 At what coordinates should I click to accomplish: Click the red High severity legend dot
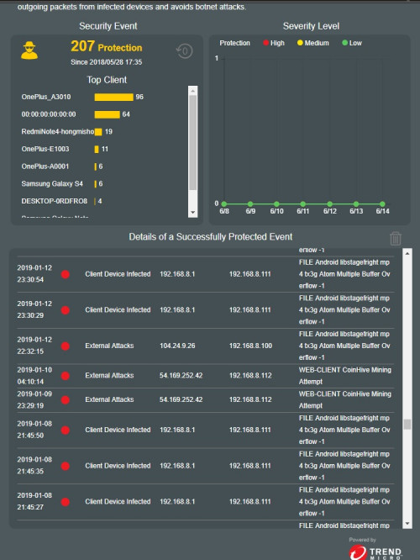pyautogui.click(x=265, y=43)
